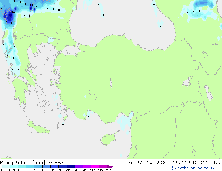Click the "11" precipitation value on the map
222x171 pixels.
tap(7, 10)
